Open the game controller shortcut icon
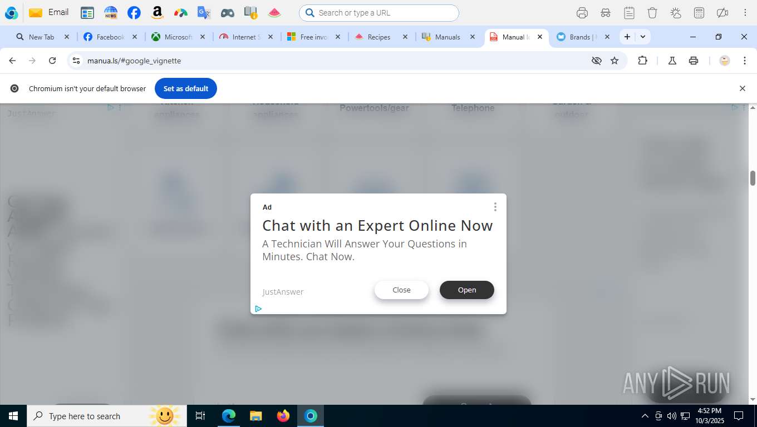The height and width of the screenshot is (427, 757). tap(227, 13)
